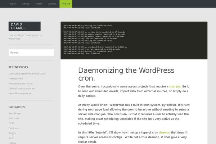
Task: Browse the Beta Plugin category
Action: click(x=14, y=113)
